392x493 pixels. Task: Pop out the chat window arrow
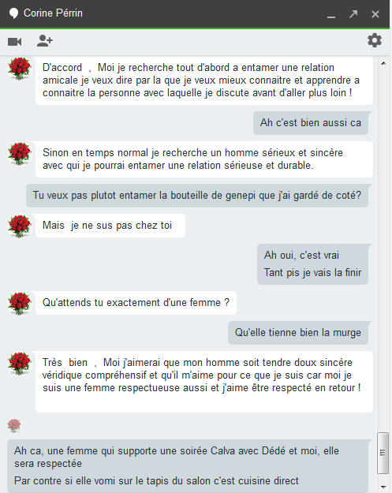coord(353,14)
